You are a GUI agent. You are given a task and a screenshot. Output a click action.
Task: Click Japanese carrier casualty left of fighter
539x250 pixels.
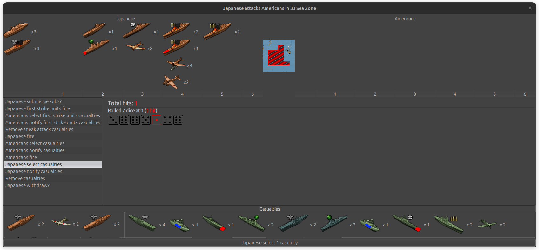click(21, 223)
